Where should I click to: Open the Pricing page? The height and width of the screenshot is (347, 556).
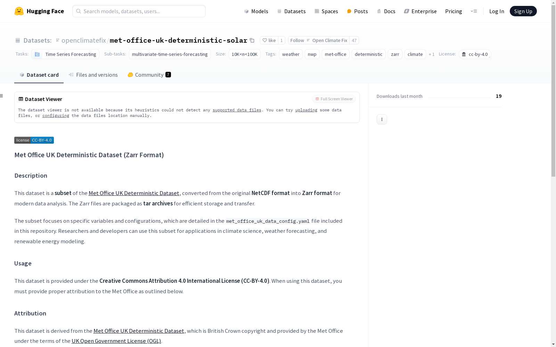pos(453,11)
